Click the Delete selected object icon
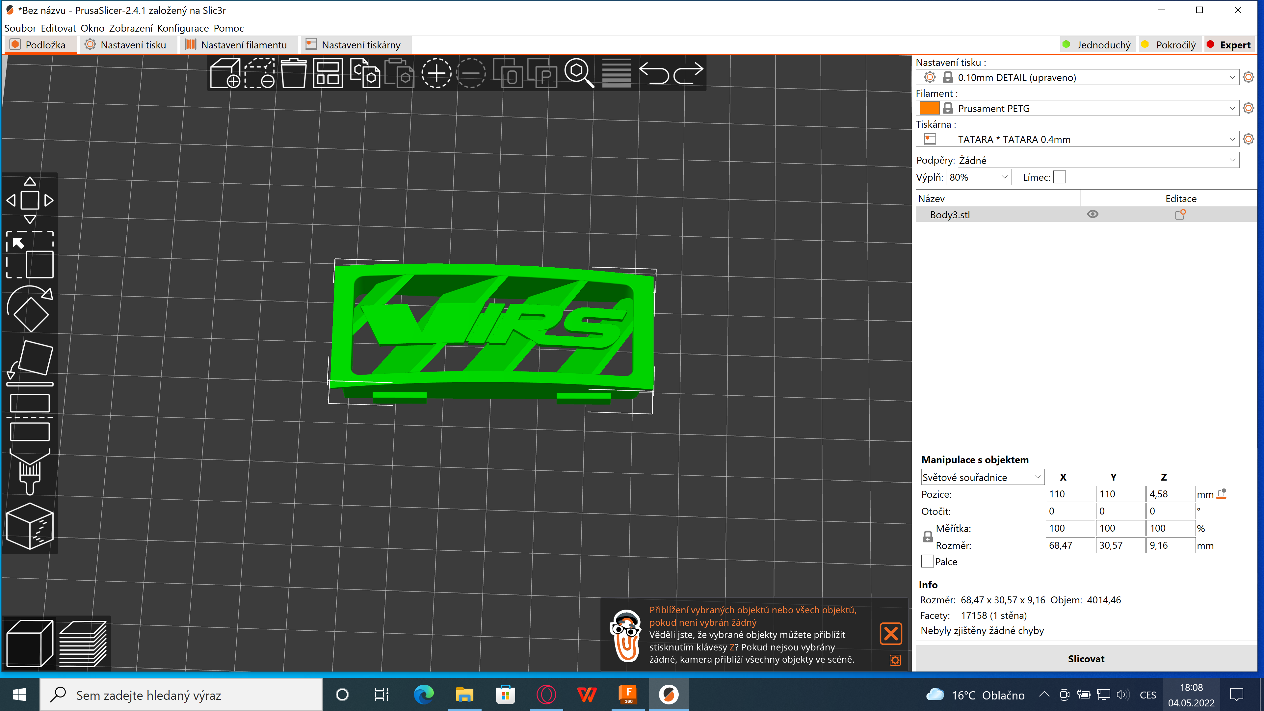Image resolution: width=1264 pixels, height=711 pixels. click(x=260, y=73)
